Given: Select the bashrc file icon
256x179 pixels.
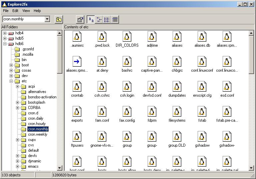Looking at the screenshot, I should 127,61.
